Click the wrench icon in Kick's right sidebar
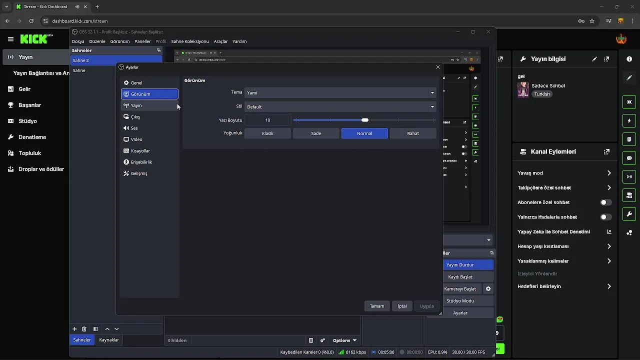Screen dimensions: 640x360 pyautogui.click(x=629, y=214)
